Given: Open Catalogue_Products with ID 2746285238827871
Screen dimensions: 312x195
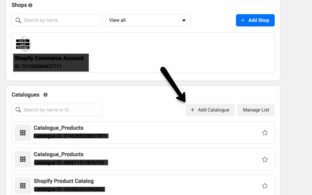Looking at the screenshot, I should coord(59,128).
